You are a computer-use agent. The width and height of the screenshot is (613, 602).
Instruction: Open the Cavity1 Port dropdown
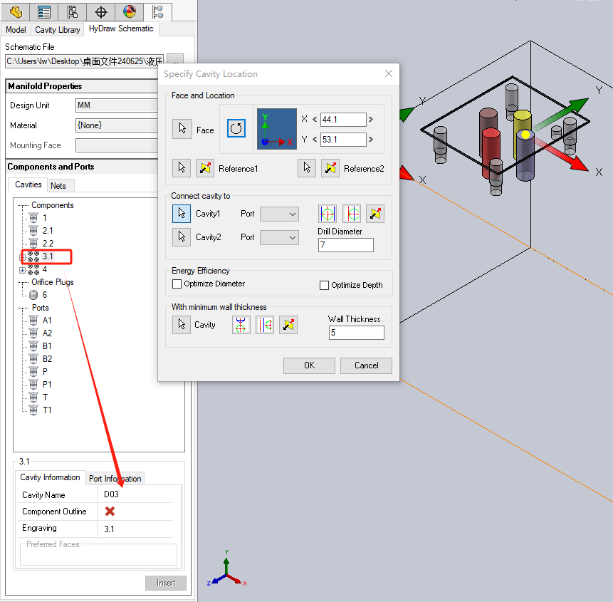coord(280,214)
